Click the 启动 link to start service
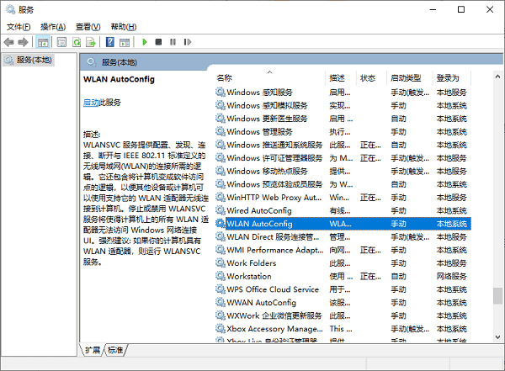The image size is (505, 371). pyautogui.click(x=91, y=102)
